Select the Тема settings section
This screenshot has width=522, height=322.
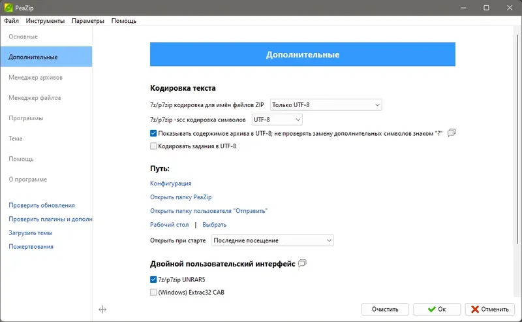point(16,138)
